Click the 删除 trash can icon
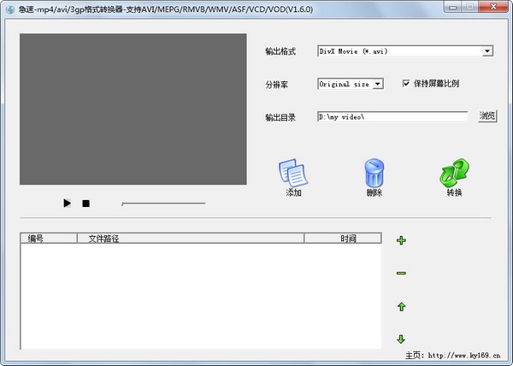 pyautogui.click(x=374, y=174)
